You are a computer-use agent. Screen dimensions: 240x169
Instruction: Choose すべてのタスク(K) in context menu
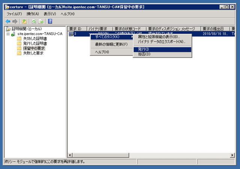112,37
